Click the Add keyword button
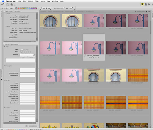This screenshot has width=153, height=130. pos(24,57)
